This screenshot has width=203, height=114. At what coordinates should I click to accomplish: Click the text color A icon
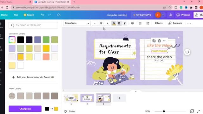coord(114,23)
